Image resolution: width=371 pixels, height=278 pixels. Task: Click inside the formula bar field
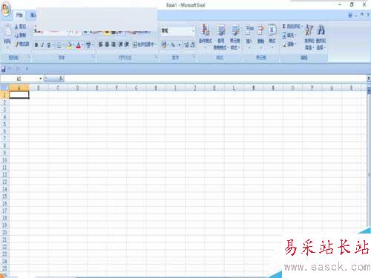coord(215,79)
